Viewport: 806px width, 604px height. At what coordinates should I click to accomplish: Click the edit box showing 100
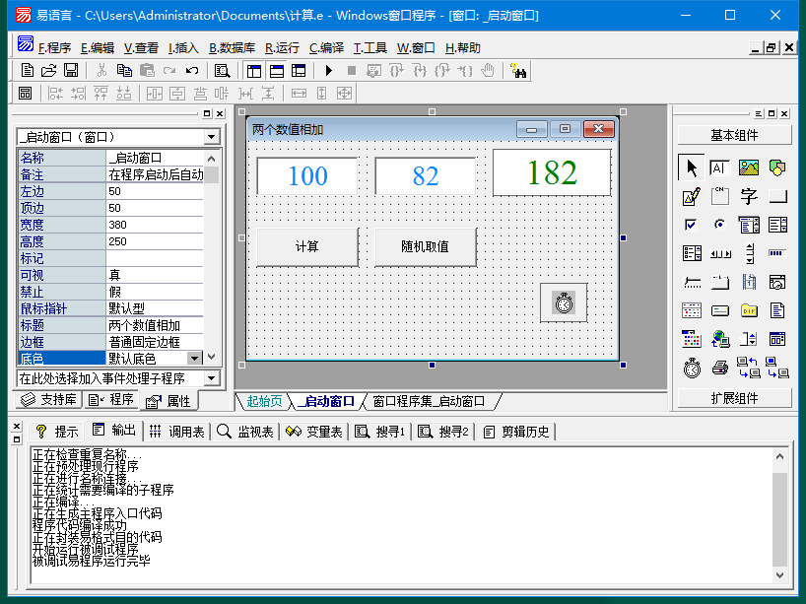point(307,176)
